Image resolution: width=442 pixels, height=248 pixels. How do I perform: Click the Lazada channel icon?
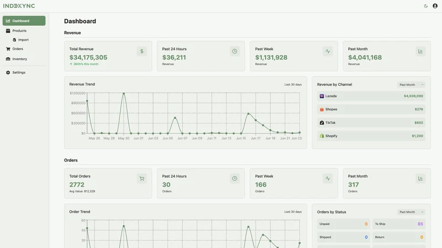[322, 96]
